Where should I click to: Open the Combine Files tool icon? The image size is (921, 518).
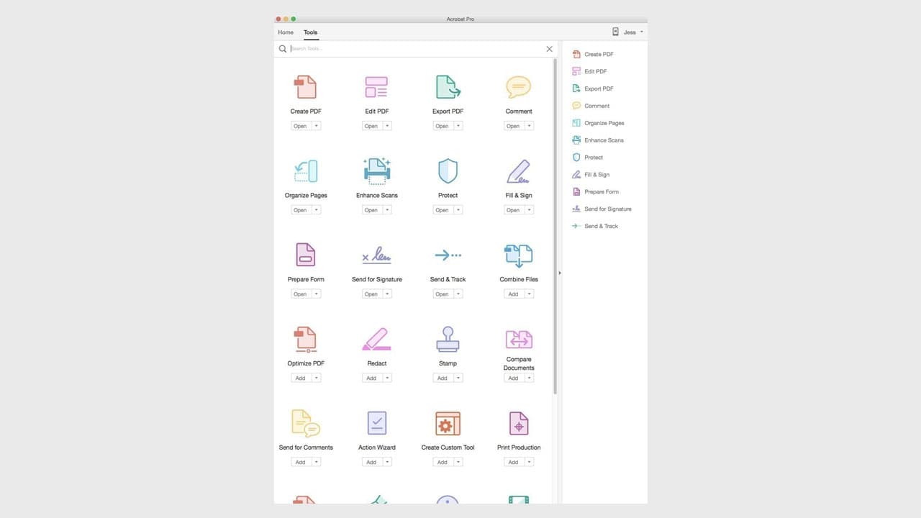[518, 255]
